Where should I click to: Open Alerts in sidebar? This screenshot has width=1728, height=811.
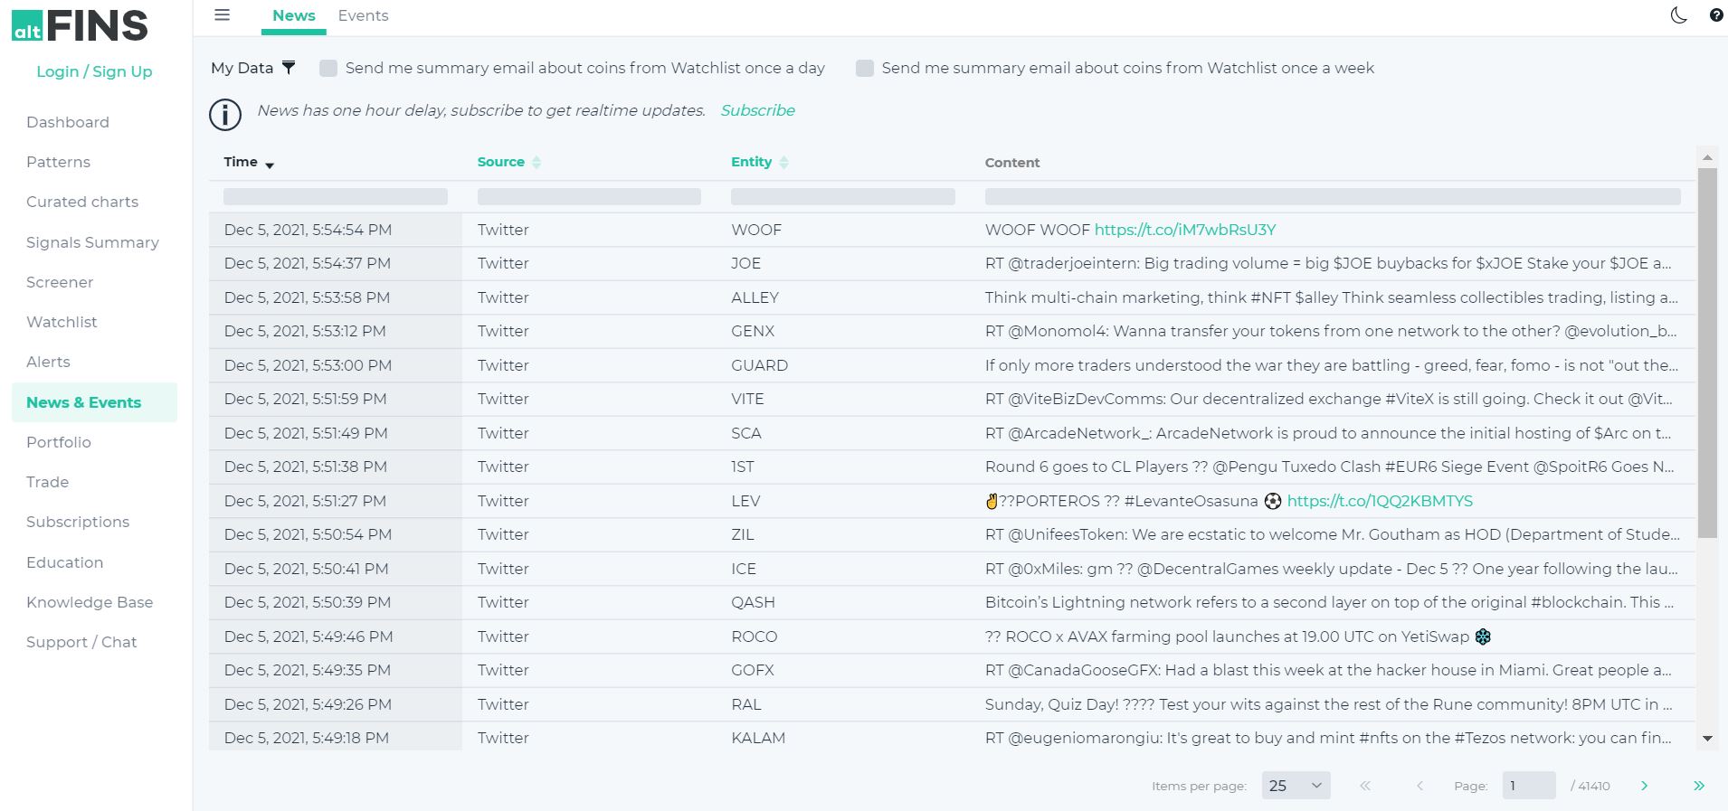(48, 362)
